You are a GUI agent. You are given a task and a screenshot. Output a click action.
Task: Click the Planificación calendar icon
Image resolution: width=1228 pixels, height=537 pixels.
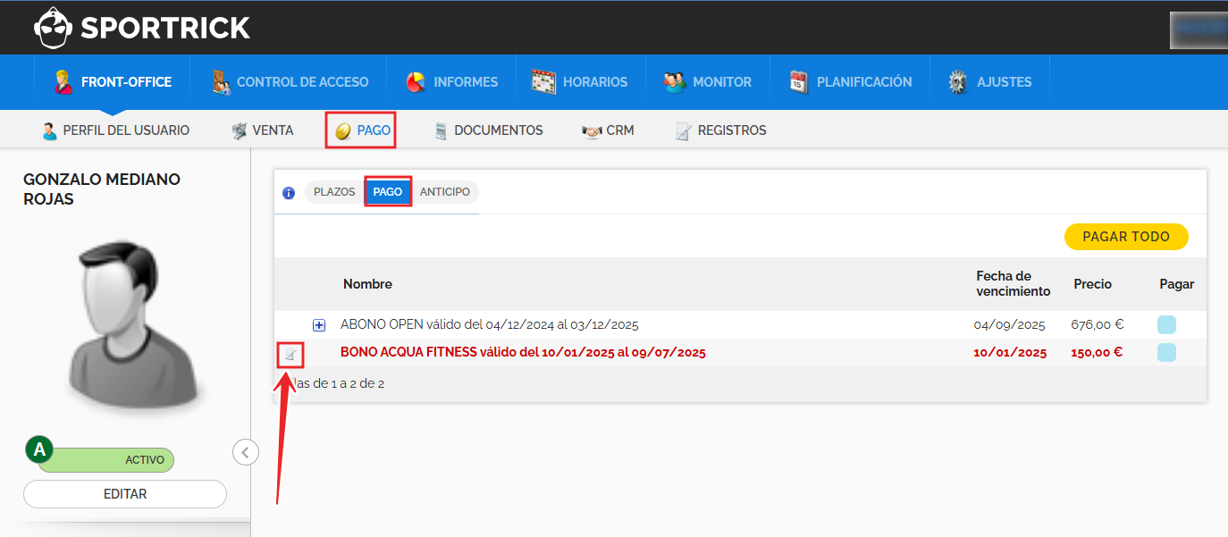(x=799, y=81)
